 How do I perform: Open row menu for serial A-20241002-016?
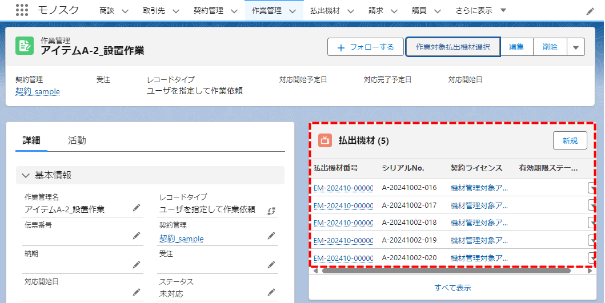coord(591,188)
